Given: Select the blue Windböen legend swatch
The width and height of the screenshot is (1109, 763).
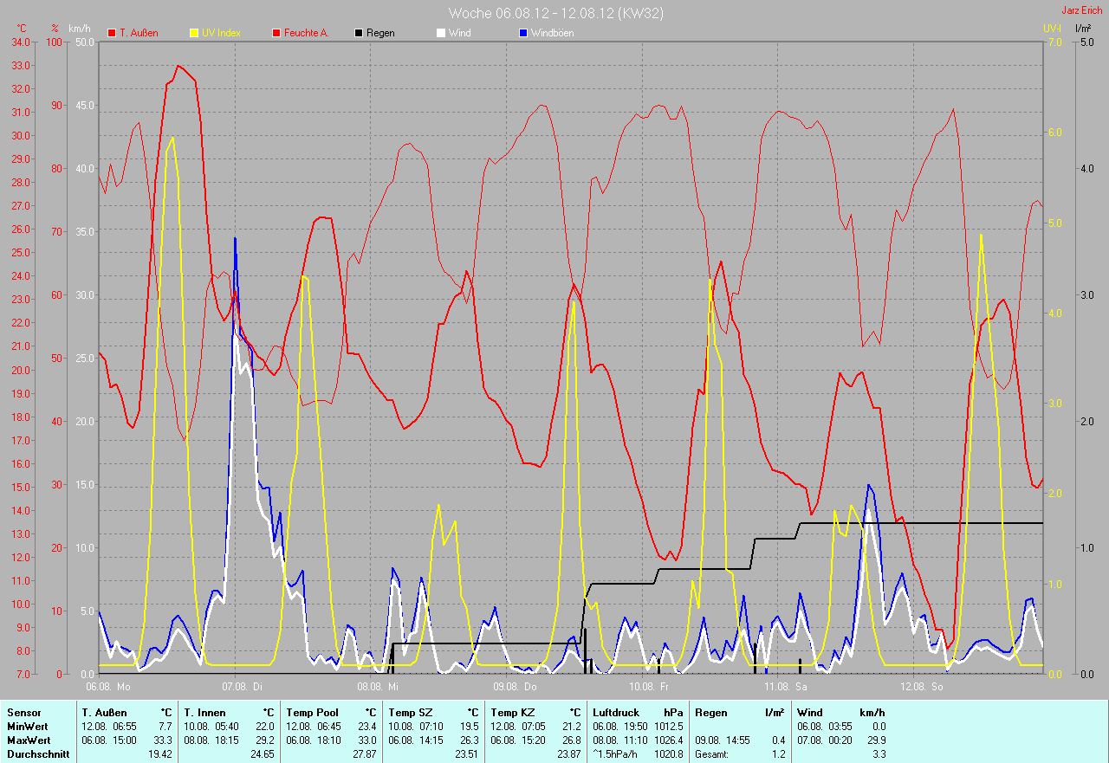Looking at the screenshot, I should click(x=522, y=33).
